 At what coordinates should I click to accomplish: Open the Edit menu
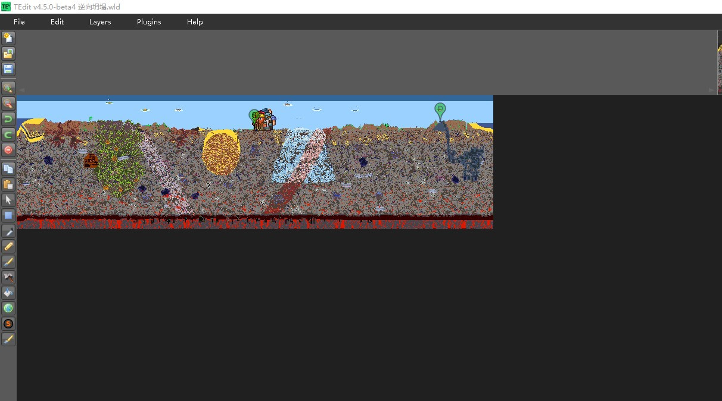point(57,22)
